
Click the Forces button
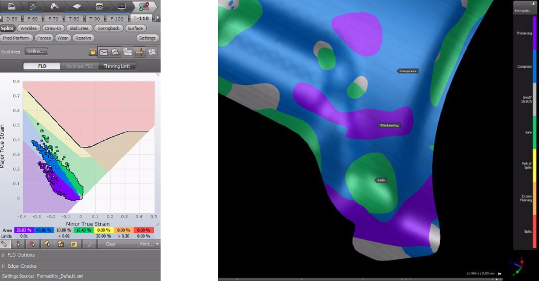tap(44, 38)
